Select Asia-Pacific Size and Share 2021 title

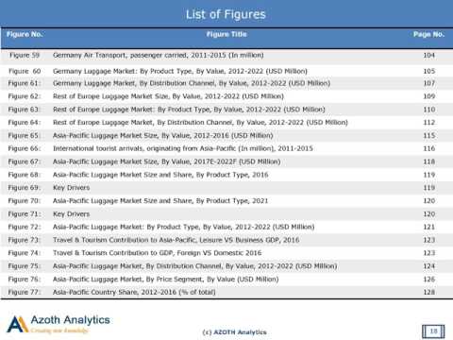160,201
